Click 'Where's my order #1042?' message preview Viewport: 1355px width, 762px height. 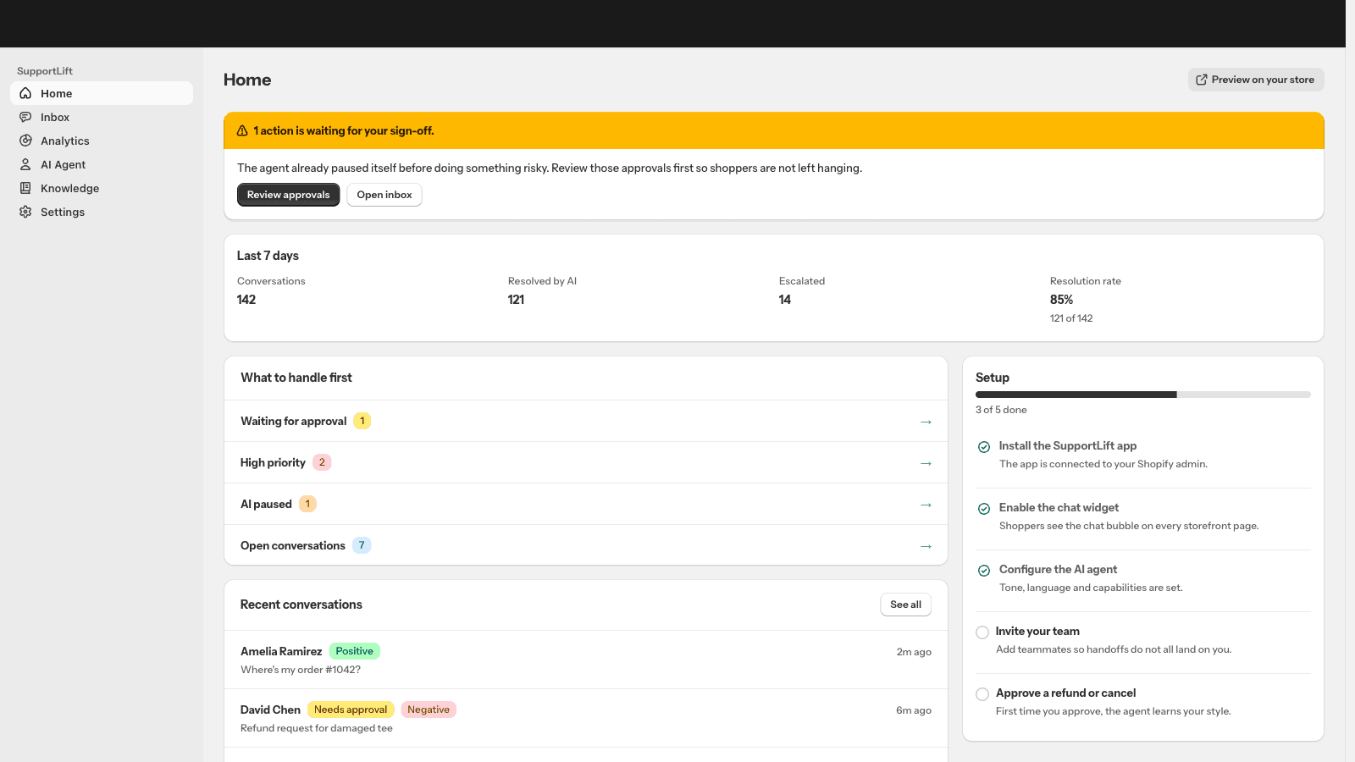coord(301,670)
